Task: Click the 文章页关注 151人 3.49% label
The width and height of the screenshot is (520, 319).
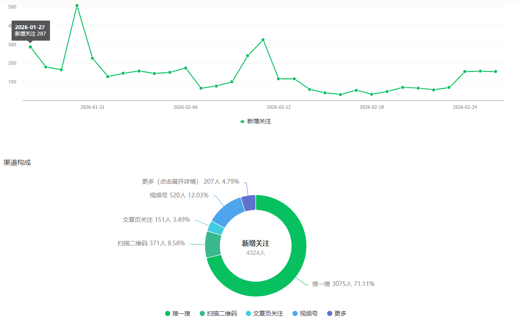Action: click(x=156, y=220)
